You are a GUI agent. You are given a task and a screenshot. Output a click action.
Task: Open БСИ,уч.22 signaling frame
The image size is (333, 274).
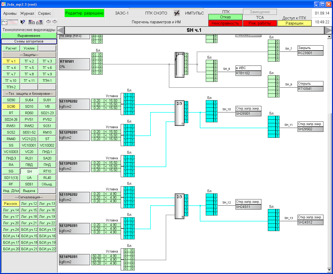click(47, 249)
